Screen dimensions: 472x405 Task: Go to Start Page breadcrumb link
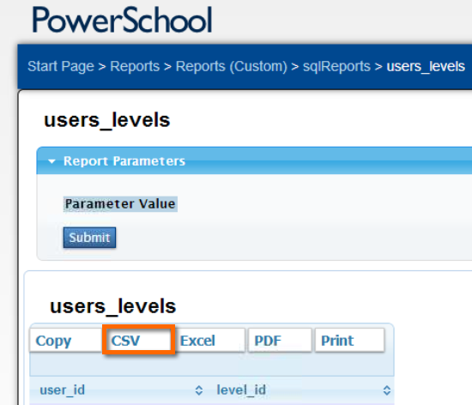pyautogui.click(x=61, y=66)
